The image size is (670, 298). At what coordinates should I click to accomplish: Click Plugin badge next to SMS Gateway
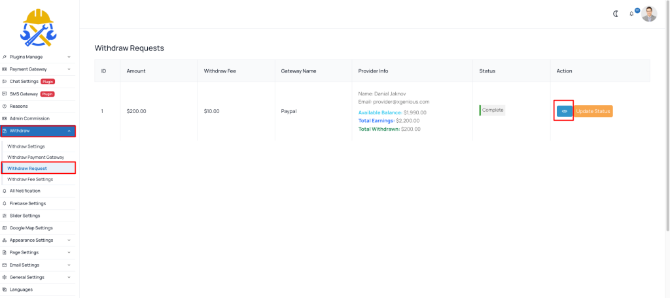(47, 94)
